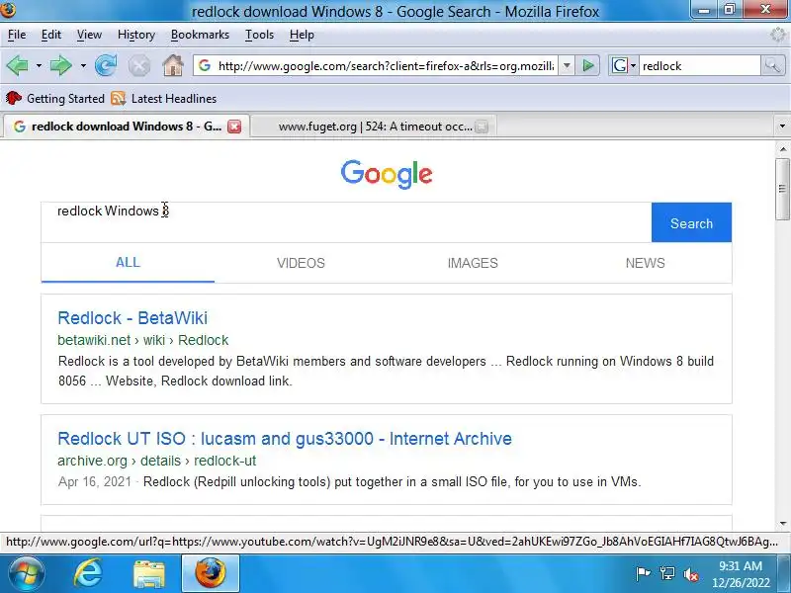Click the blue Search button
The image size is (791, 593).
coord(691,223)
